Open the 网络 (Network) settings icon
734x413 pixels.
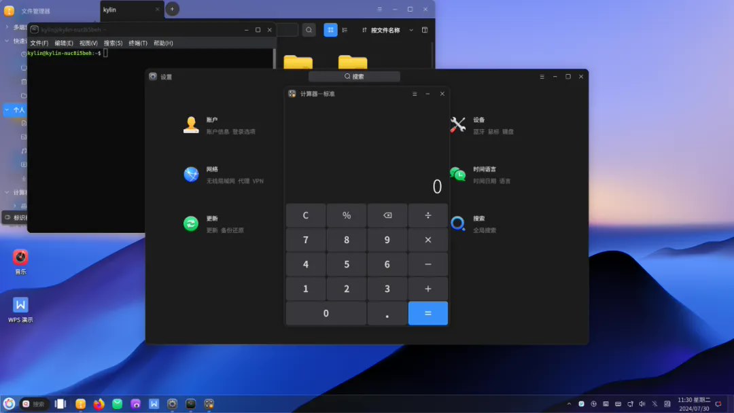click(191, 174)
